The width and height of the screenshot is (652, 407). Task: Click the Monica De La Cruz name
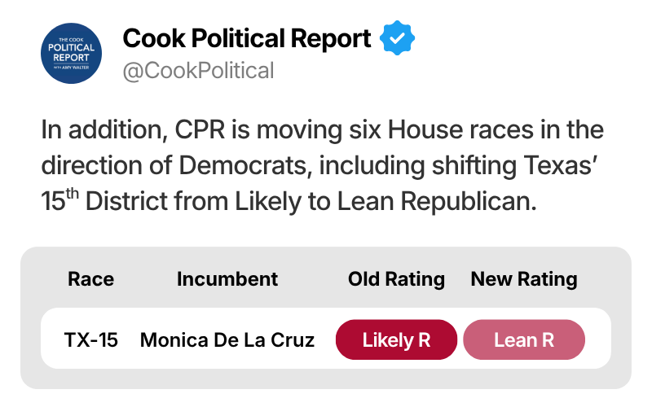click(x=227, y=339)
